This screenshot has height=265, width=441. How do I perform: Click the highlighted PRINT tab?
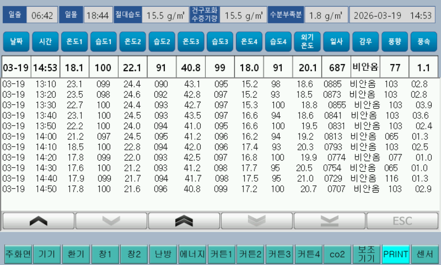click(396, 254)
